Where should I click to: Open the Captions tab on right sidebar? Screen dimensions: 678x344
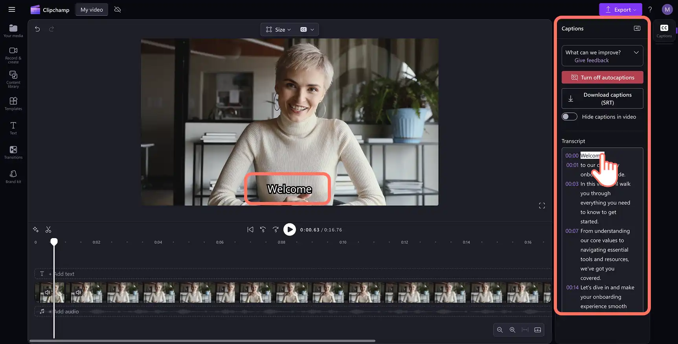click(x=664, y=31)
